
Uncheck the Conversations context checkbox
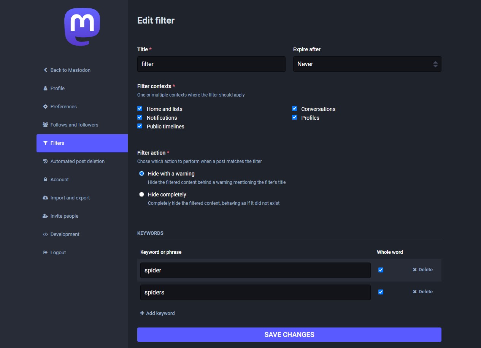[x=294, y=109]
